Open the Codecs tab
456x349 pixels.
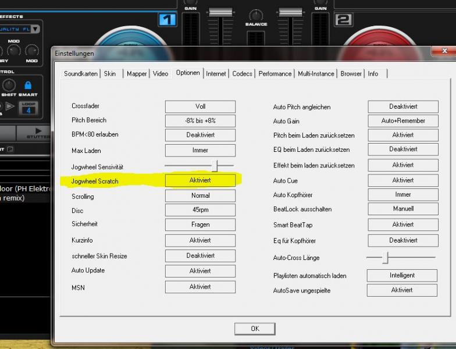pos(242,74)
